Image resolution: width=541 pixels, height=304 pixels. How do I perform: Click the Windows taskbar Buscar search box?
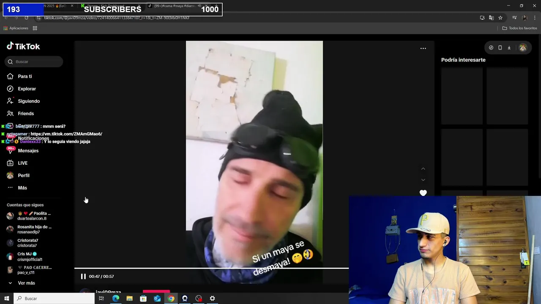point(54,299)
